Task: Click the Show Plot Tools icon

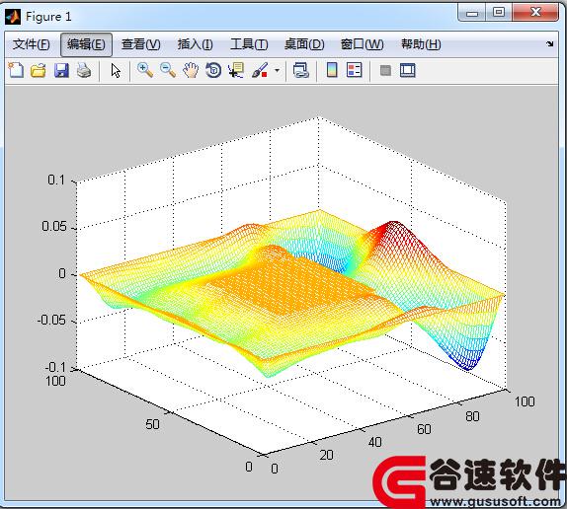Action: point(408,70)
